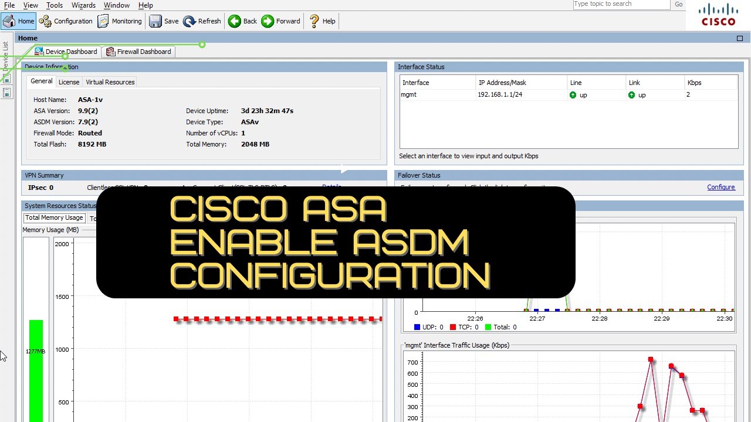Select the Firewall Dashboard tab
This screenshot has height=422, width=751.
138,52
